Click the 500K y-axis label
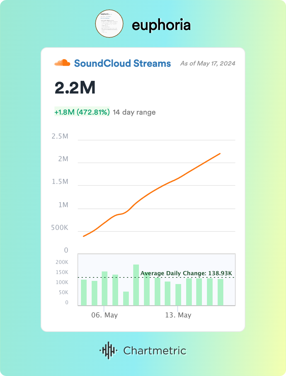286x376 pixels. pyautogui.click(x=60, y=227)
